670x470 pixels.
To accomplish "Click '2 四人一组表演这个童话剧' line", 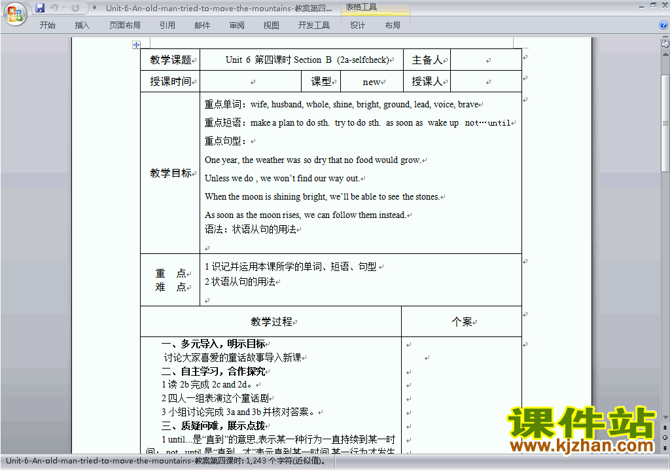I will [x=215, y=398].
